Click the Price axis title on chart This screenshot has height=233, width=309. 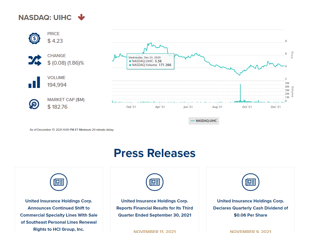(x=292, y=55)
